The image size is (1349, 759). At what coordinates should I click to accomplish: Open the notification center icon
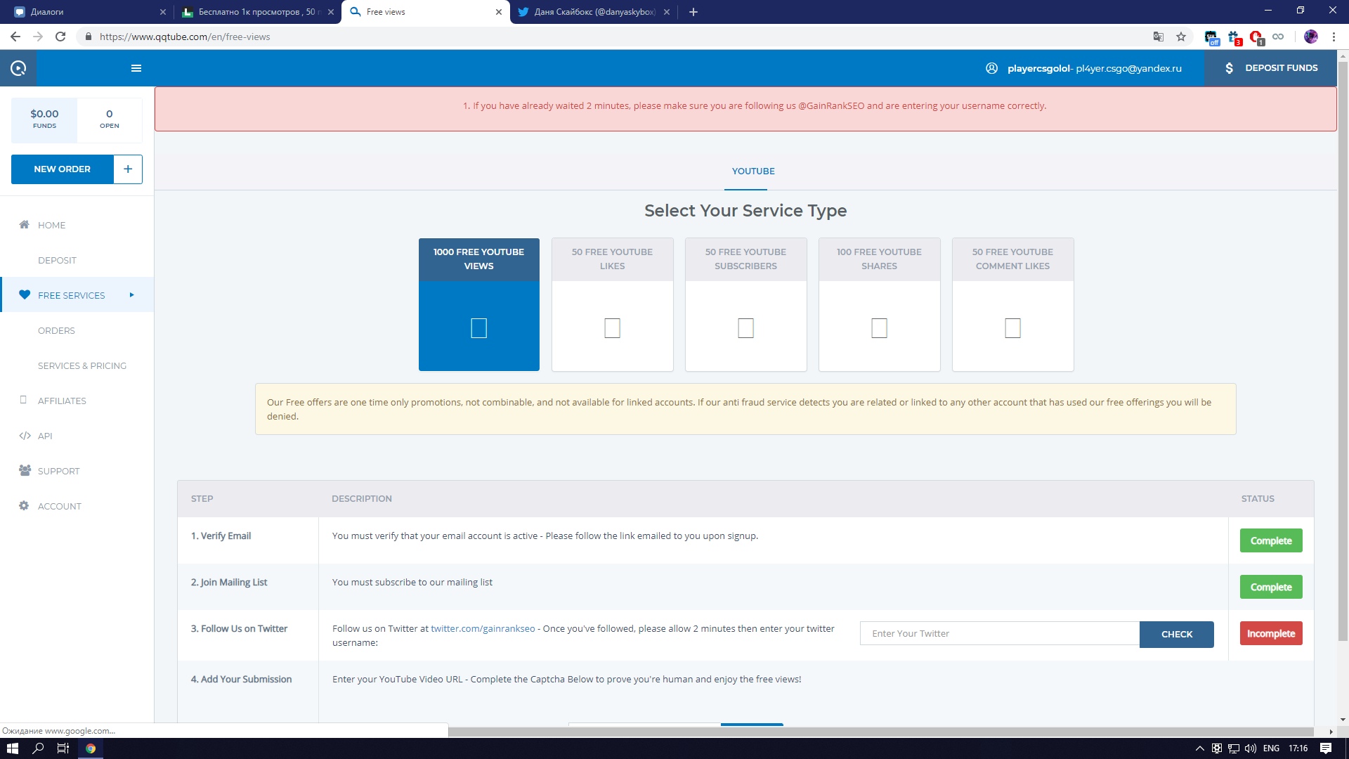1326,748
